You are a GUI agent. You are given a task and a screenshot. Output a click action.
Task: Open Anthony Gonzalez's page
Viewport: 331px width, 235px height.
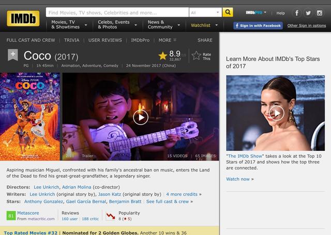(x=43, y=201)
